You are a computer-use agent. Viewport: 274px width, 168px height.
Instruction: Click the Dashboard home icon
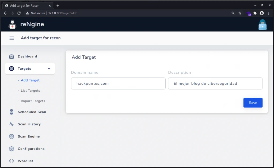pyautogui.click(x=11, y=56)
